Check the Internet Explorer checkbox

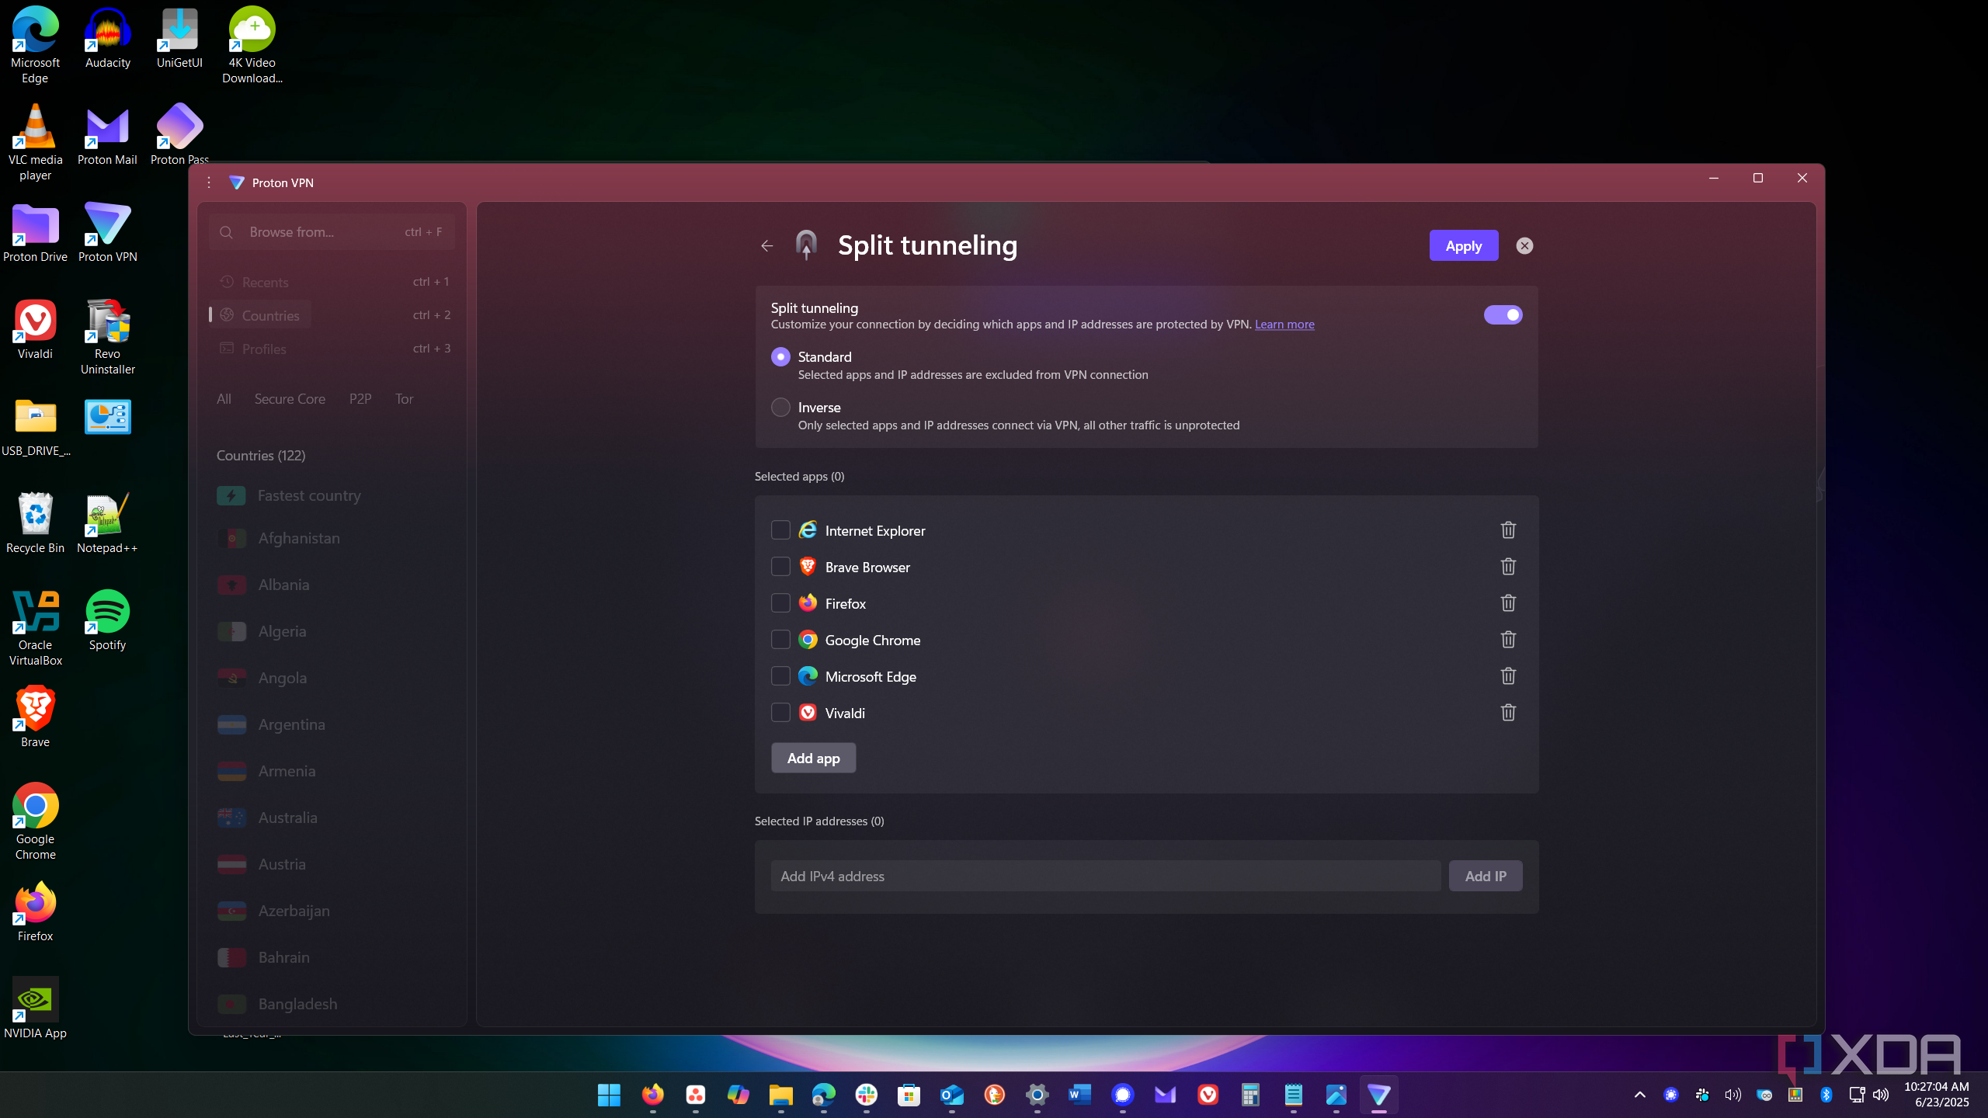click(780, 530)
